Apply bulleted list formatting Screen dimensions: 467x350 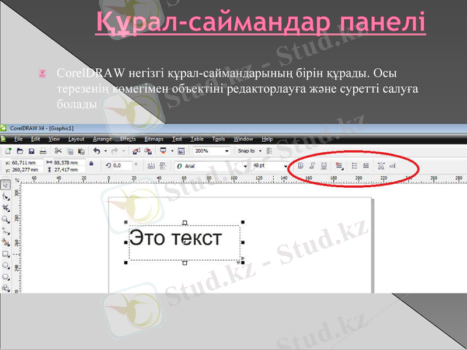[354, 166]
